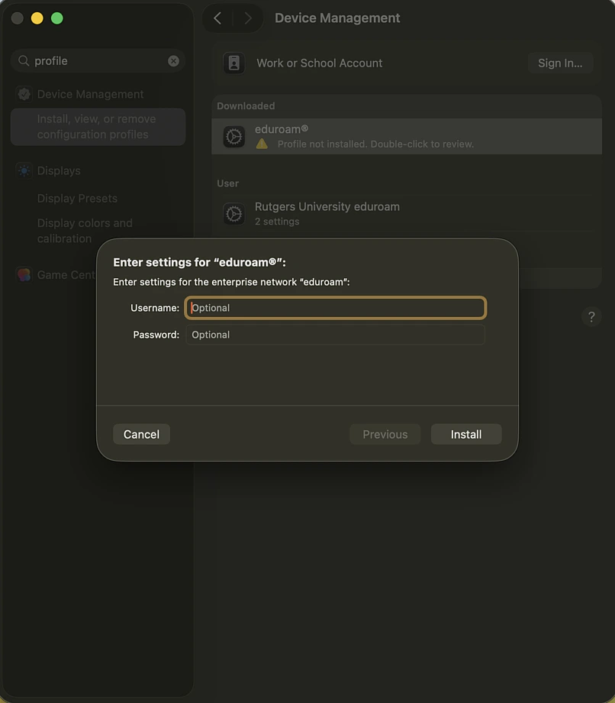Click the Work or School Account label
Viewport: 615px width, 703px height.
click(320, 63)
